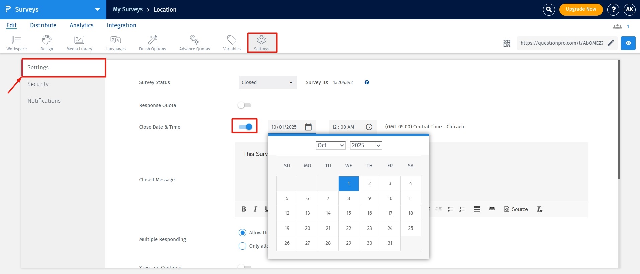Open the Design palette tool
The height and width of the screenshot is (274, 640).
coord(47,43)
